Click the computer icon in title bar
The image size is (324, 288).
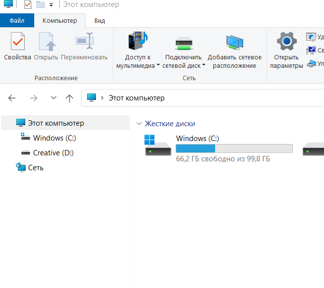point(8,4)
